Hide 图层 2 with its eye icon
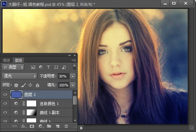Screen dimensions: 196x132 click(x=5, y=94)
